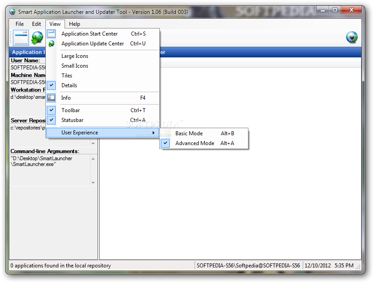
Task: Close the View menu
Action: 55,24
